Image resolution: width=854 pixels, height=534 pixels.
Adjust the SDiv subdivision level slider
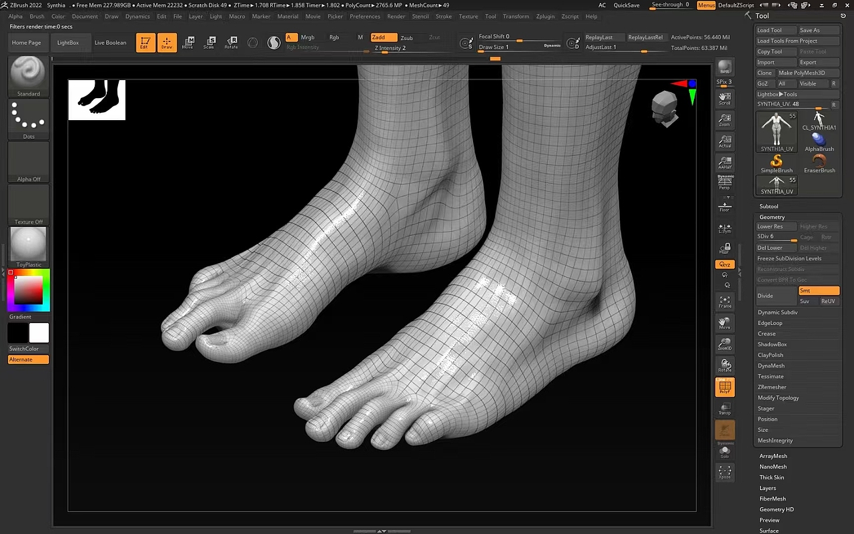[776, 237]
